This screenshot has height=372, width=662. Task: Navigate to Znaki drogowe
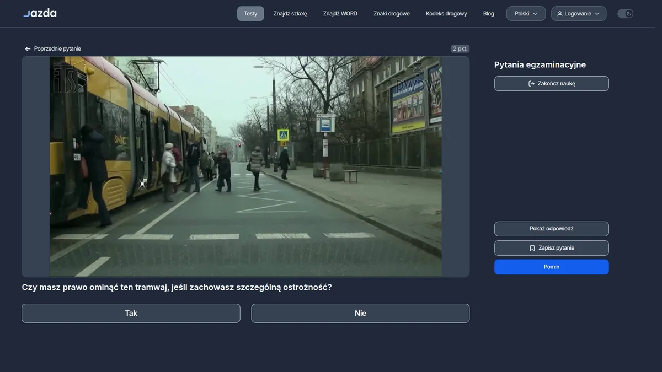[x=392, y=14]
